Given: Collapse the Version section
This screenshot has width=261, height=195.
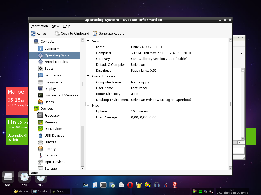Looking at the screenshot, I should click(x=88, y=41).
